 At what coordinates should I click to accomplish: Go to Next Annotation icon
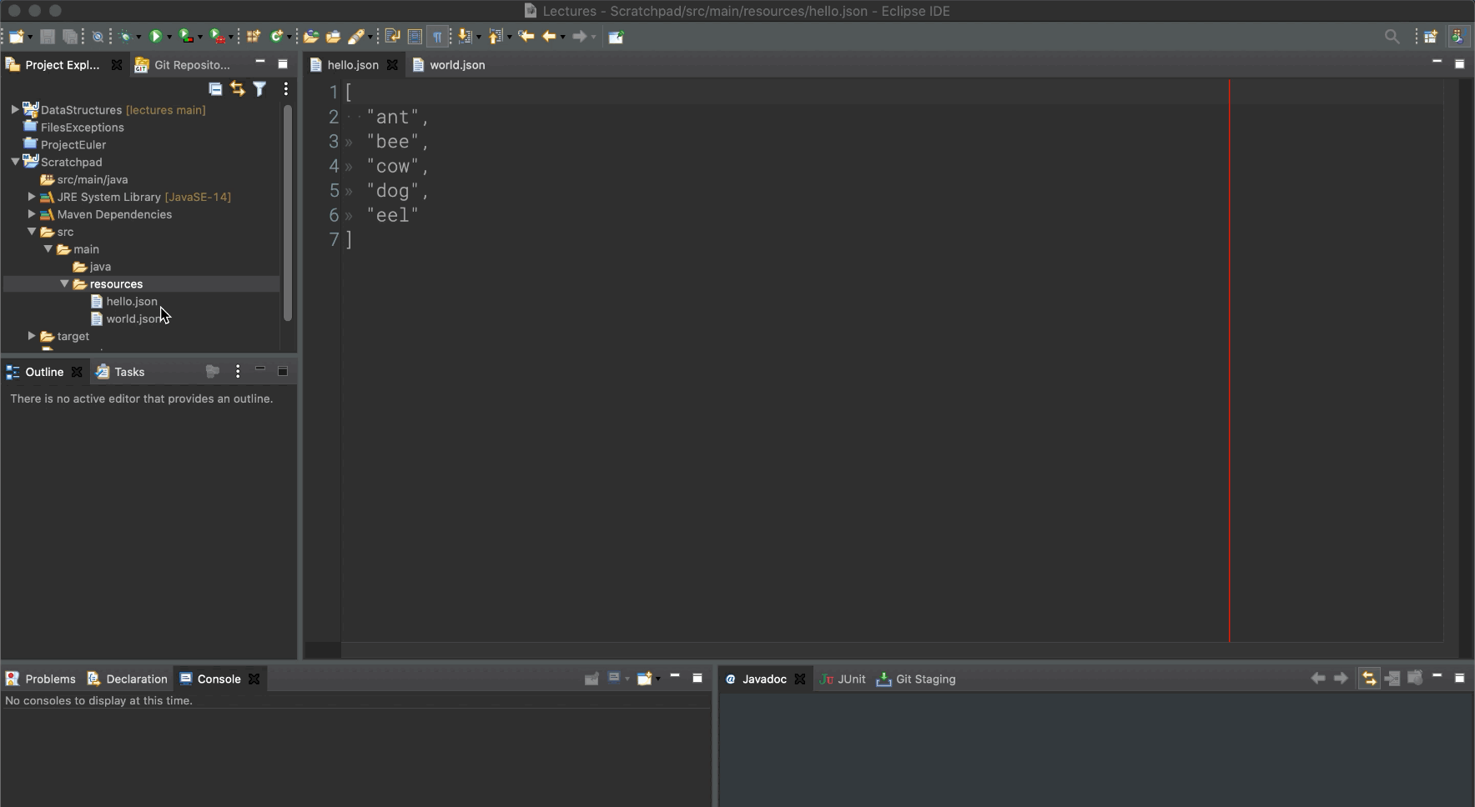tap(466, 37)
